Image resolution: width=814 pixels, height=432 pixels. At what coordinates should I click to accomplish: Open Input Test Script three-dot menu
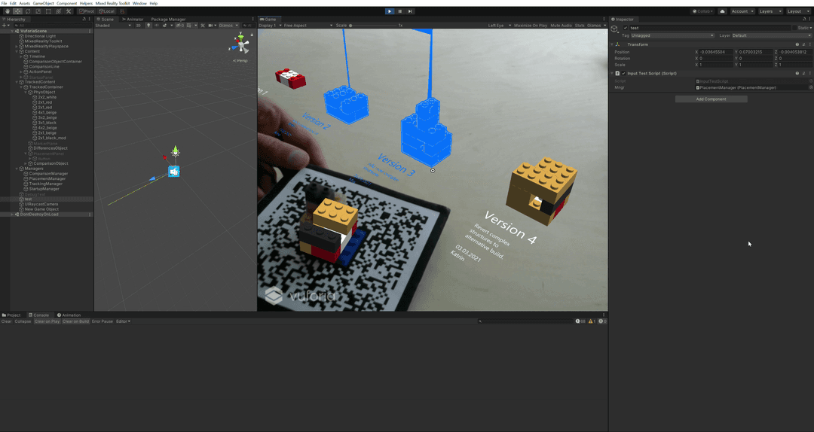809,73
